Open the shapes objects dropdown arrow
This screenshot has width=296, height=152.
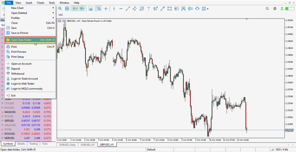208,9
